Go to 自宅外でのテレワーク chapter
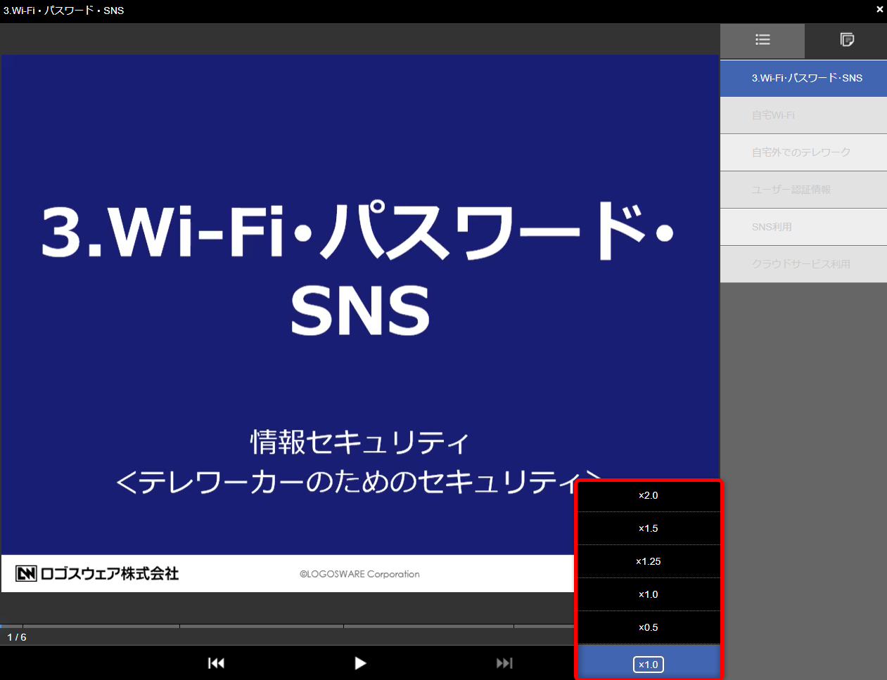 tap(803, 152)
